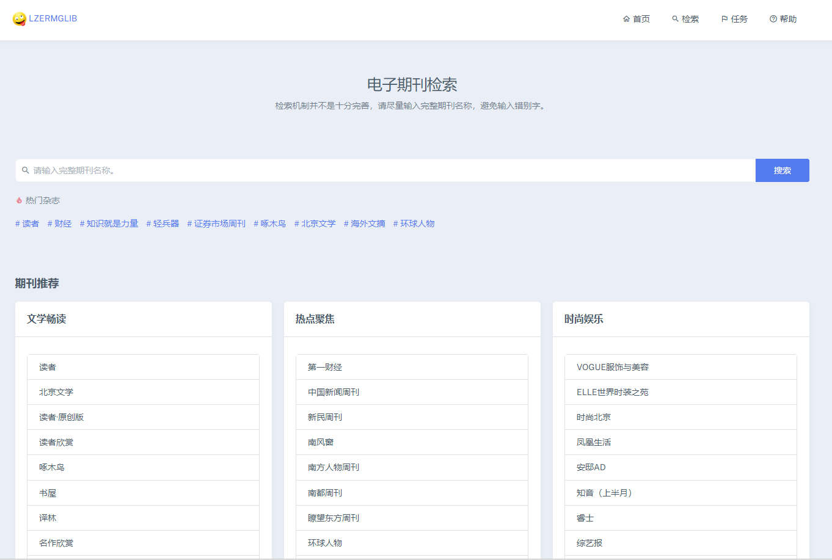This screenshot has height=560, width=832.
Task: Click the LZERMGLIB emoji logo icon
Action: 20,19
